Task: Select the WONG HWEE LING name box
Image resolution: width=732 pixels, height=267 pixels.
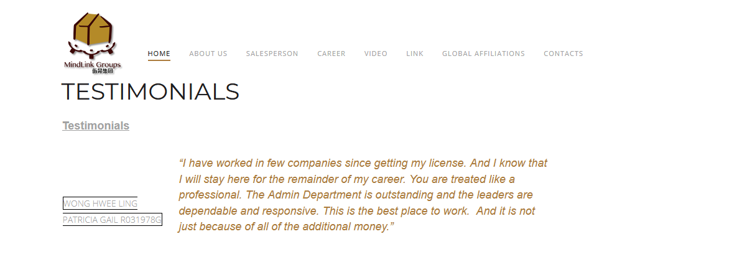Action: [100, 204]
